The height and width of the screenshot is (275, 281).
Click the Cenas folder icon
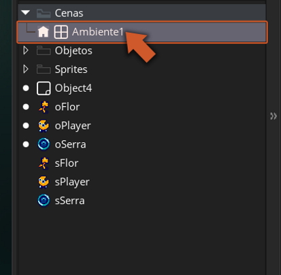coord(44,13)
